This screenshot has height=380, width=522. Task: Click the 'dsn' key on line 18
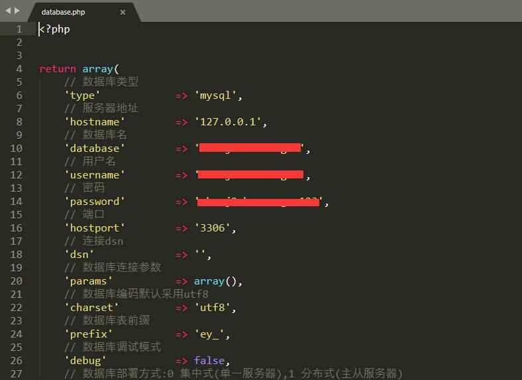pos(79,255)
